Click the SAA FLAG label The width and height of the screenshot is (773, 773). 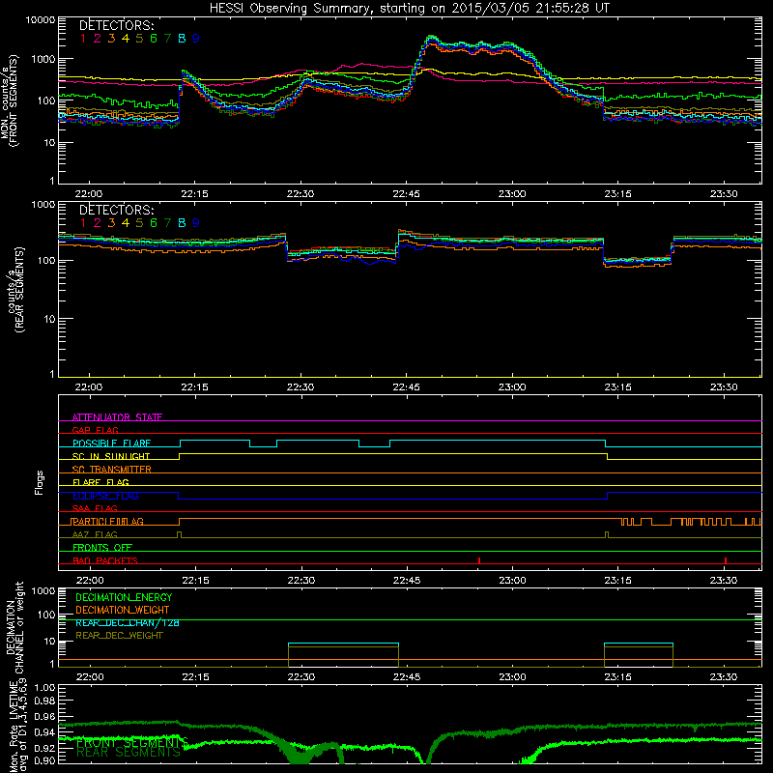point(95,508)
